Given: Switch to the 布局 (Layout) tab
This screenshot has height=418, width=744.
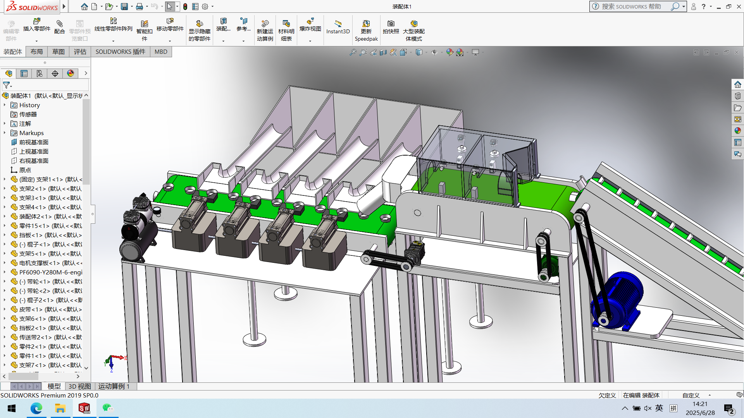Looking at the screenshot, I should (x=37, y=52).
